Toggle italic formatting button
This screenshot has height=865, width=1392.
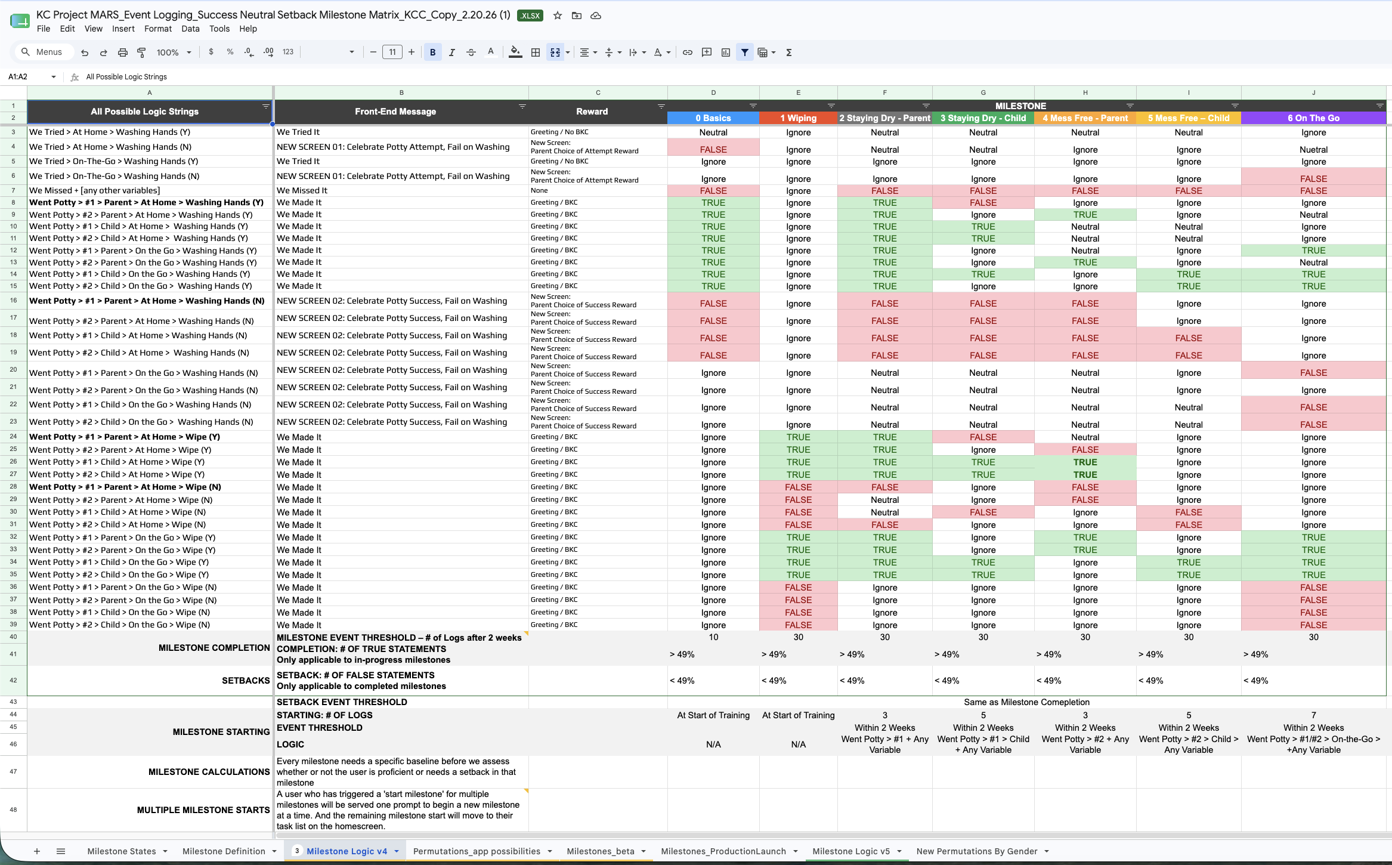coord(452,52)
